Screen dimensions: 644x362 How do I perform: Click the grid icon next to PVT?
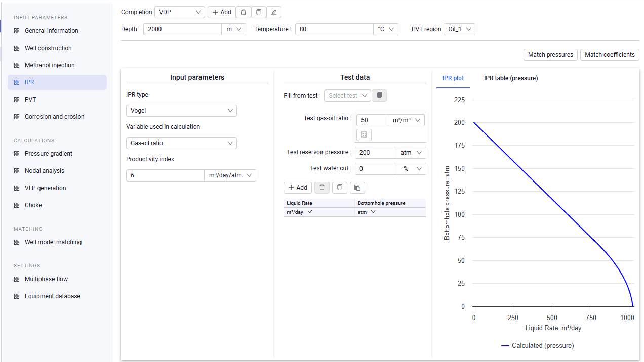pos(17,100)
